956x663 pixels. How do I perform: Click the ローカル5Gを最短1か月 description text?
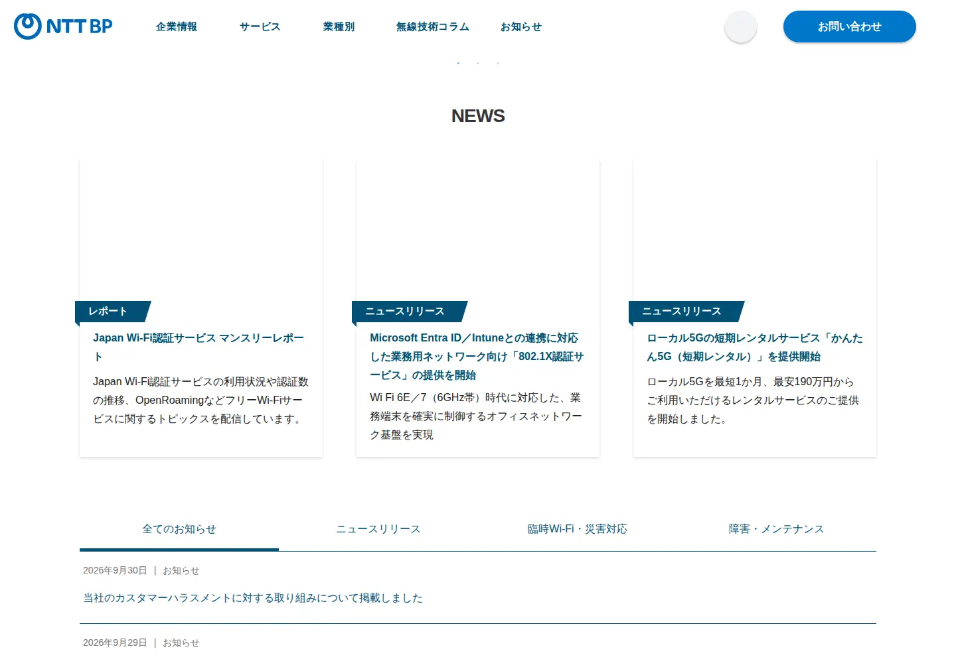click(753, 400)
